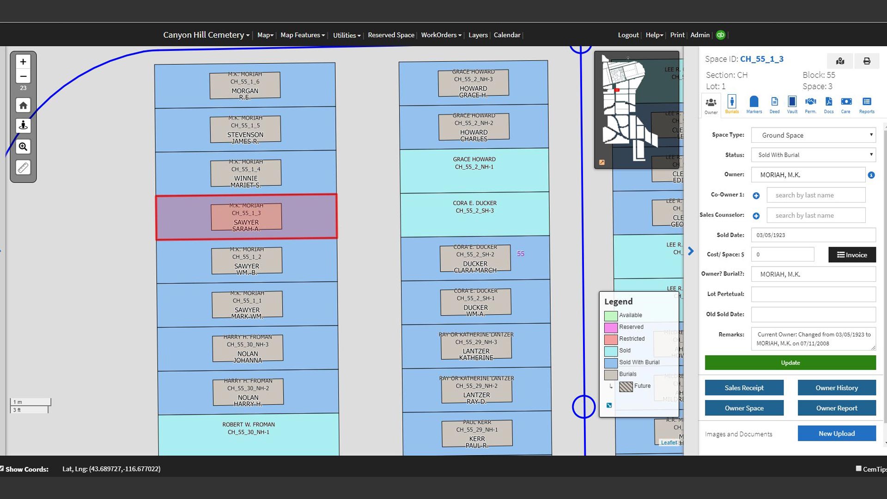Open the Layers menu item
The image size is (887, 499).
point(478,35)
